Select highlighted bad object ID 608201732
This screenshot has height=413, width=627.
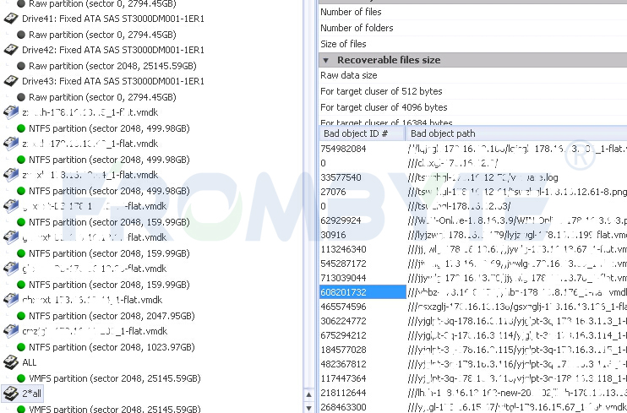pyautogui.click(x=363, y=292)
